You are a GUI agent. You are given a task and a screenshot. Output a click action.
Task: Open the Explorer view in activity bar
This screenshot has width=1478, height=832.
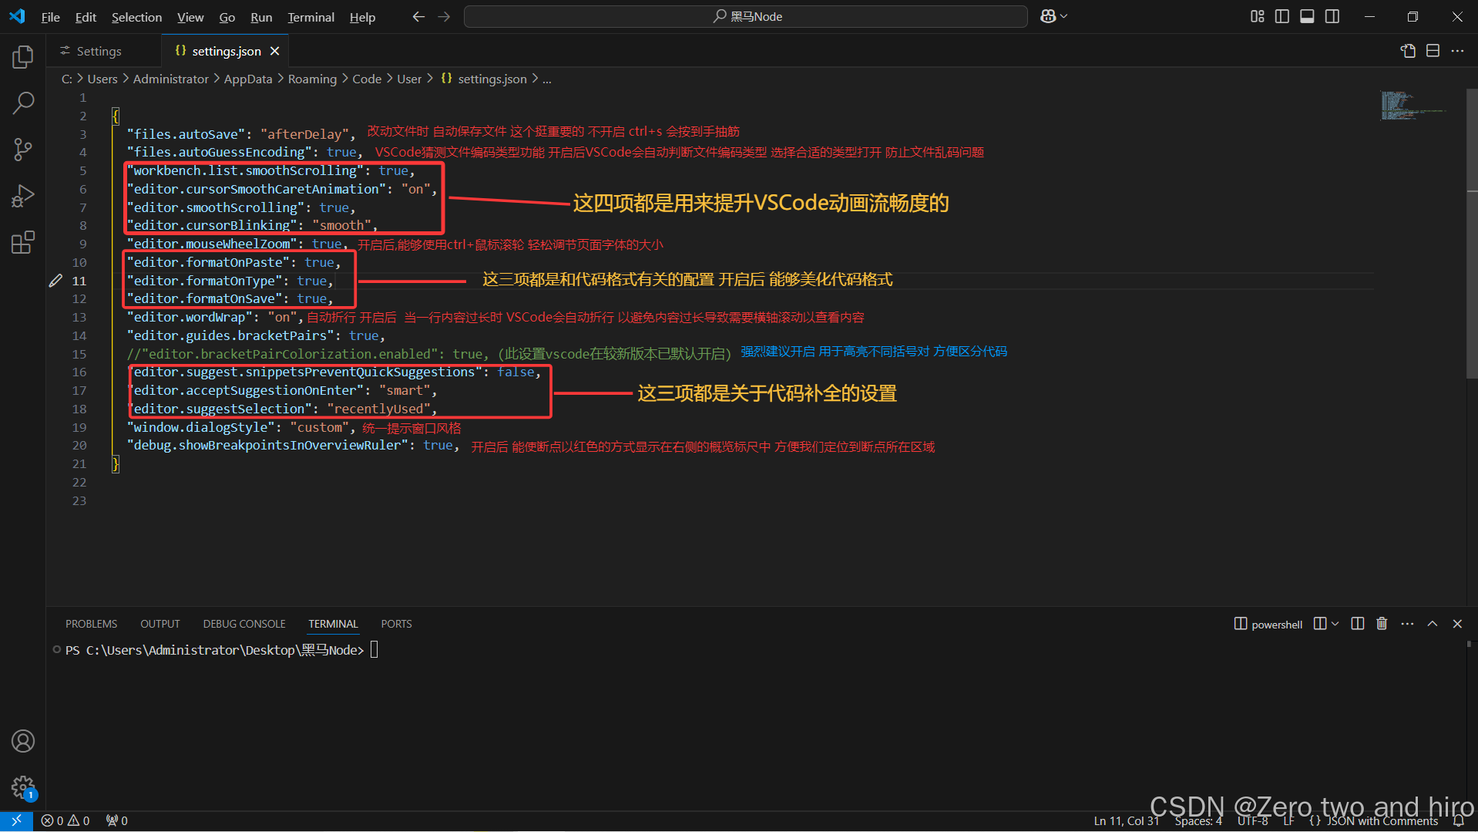23,56
